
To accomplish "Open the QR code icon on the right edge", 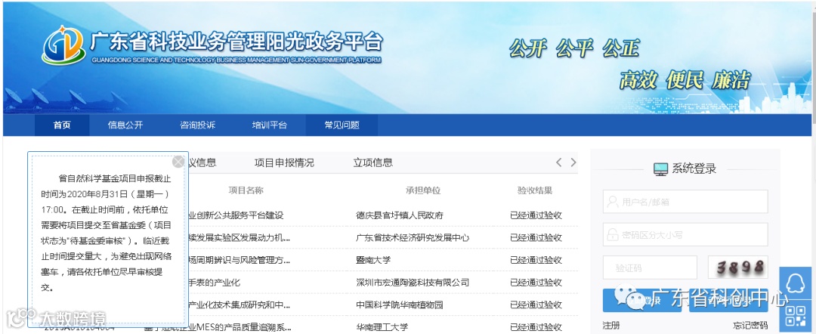I will pyautogui.click(x=795, y=317).
